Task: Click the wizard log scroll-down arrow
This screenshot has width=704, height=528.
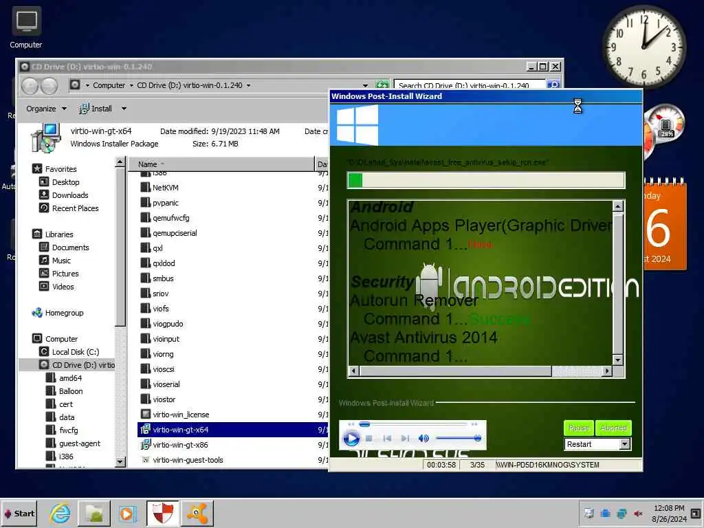Action: click(618, 360)
